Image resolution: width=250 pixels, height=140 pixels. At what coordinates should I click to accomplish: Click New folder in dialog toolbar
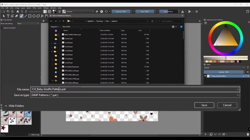[x=66, y=27]
